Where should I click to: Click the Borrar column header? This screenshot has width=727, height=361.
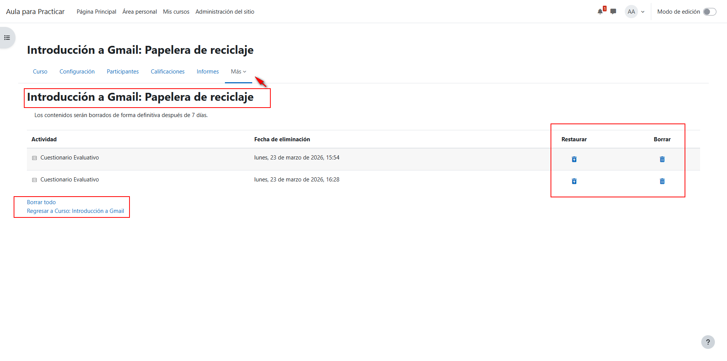click(662, 139)
